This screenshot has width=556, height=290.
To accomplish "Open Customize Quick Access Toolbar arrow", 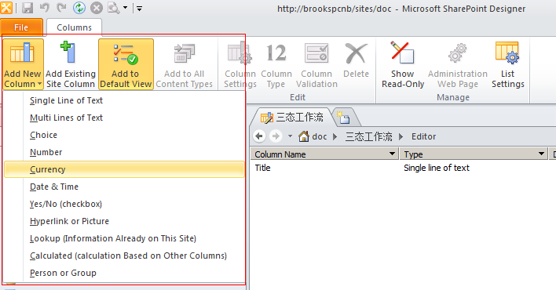I will (139, 8).
